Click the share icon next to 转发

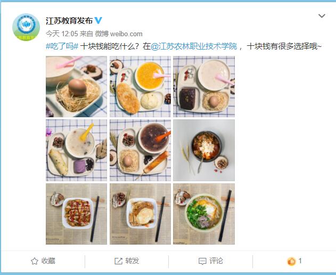pos(118,261)
